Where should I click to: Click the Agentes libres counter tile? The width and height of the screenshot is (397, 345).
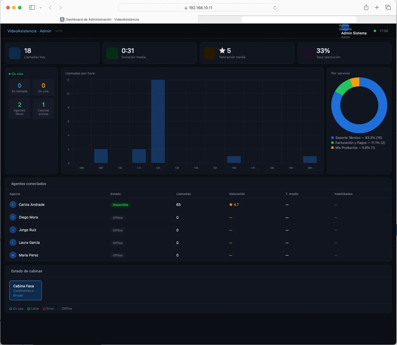click(x=19, y=108)
